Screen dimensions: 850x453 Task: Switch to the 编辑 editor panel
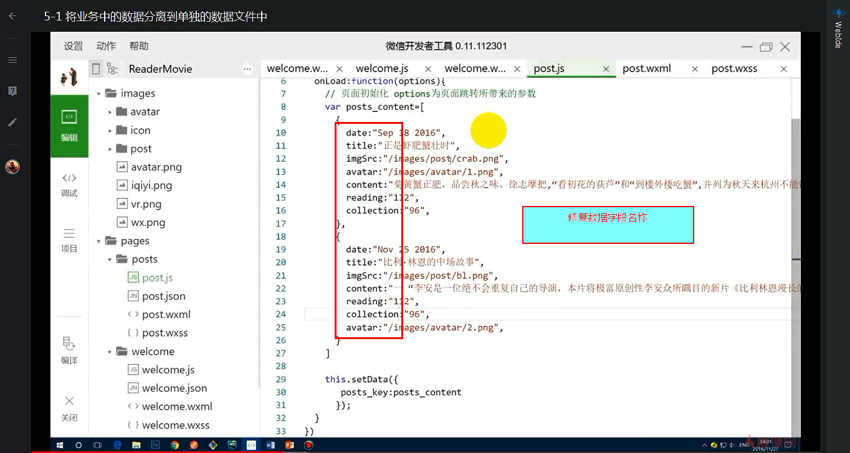click(69, 126)
